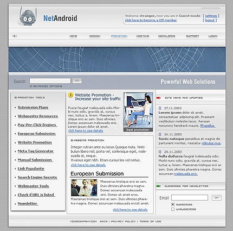Select the Unsubscribe option
Viewport: 233px width, 231px height.
[x=173, y=209]
